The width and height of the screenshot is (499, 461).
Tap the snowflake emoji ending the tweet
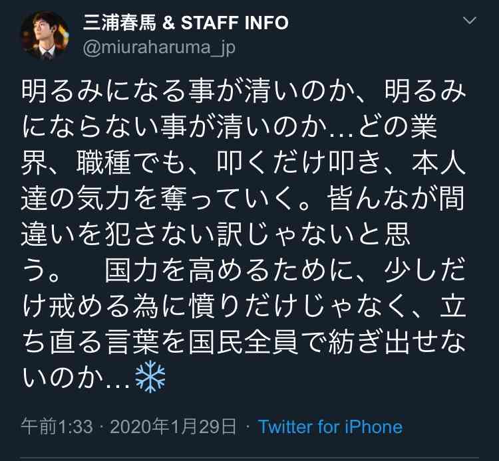click(150, 377)
